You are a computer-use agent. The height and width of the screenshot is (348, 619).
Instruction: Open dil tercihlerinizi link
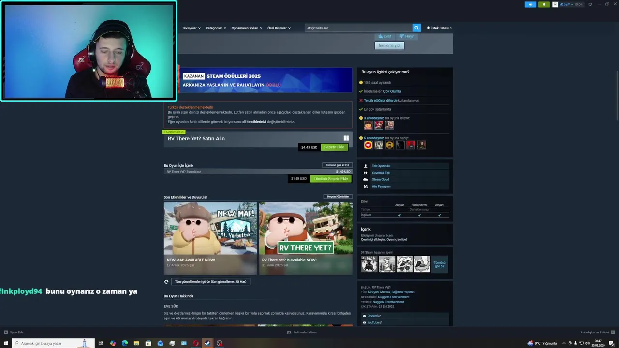pyautogui.click(x=254, y=122)
